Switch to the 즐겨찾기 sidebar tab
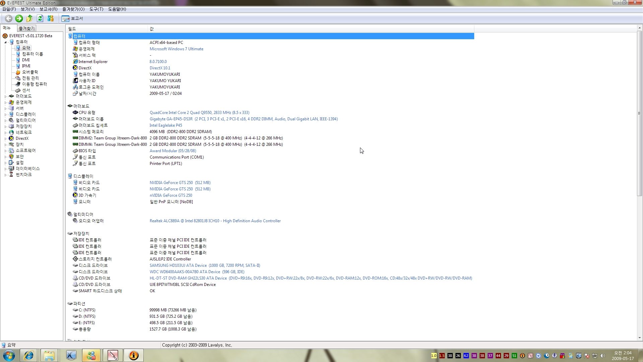 click(26, 28)
